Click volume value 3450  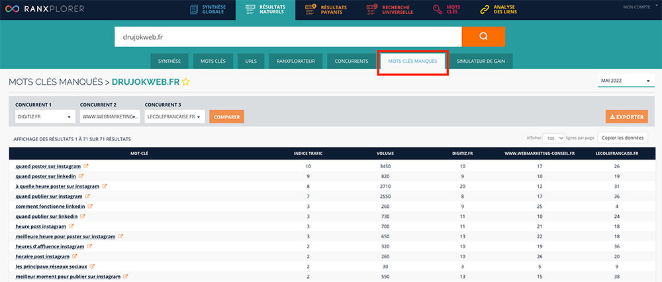(x=385, y=166)
